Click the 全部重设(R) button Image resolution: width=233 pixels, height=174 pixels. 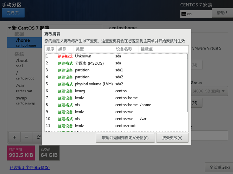pyautogui.click(x=219, y=167)
